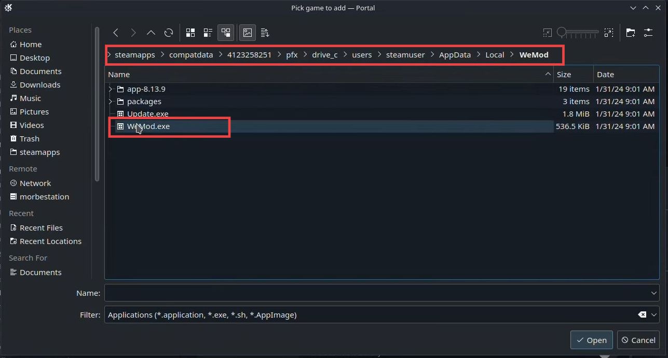This screenshot has height=358, width=668.
Task: Navigate to users in breadcrumb
Action: tap(362, 54)
